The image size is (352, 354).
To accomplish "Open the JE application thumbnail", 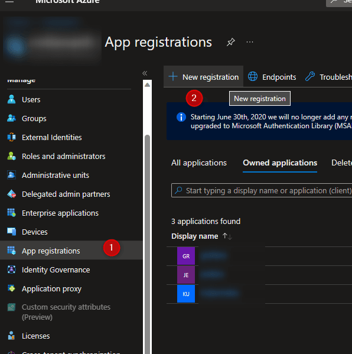I will point(186,275).
